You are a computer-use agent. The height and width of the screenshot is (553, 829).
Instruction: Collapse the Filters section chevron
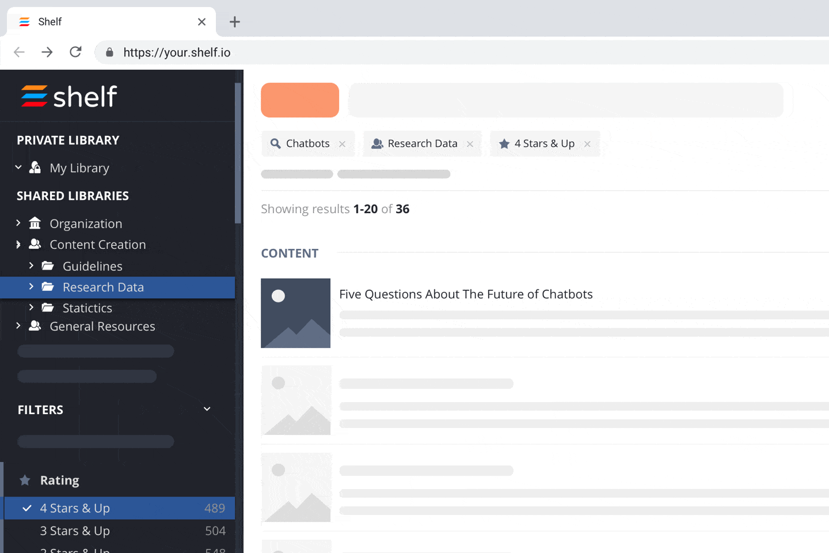click(207, 409)
